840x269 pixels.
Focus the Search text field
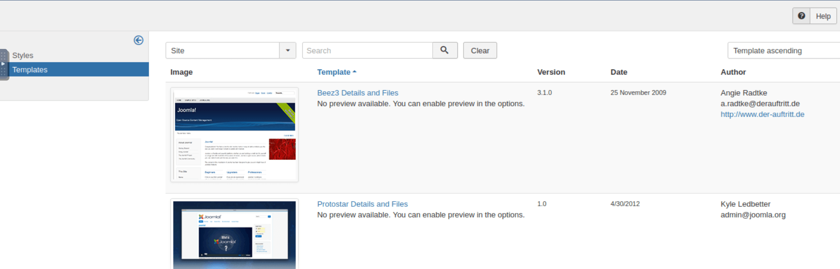tap(367, 50)
